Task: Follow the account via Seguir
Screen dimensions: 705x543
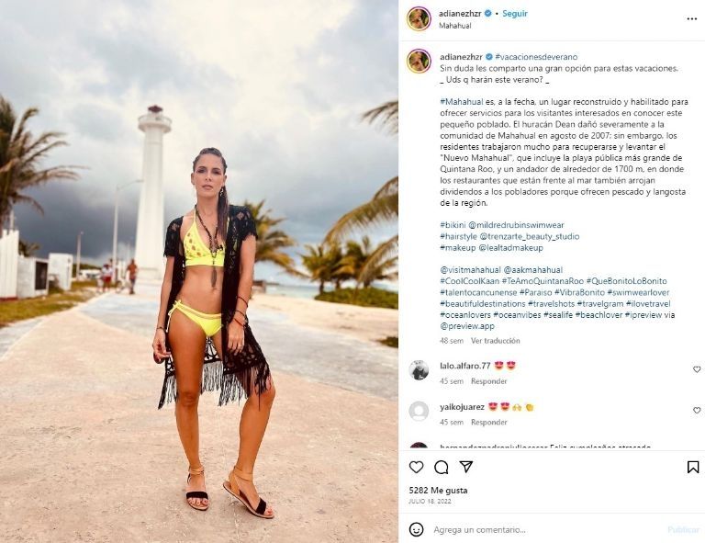Action: [515, 14]
